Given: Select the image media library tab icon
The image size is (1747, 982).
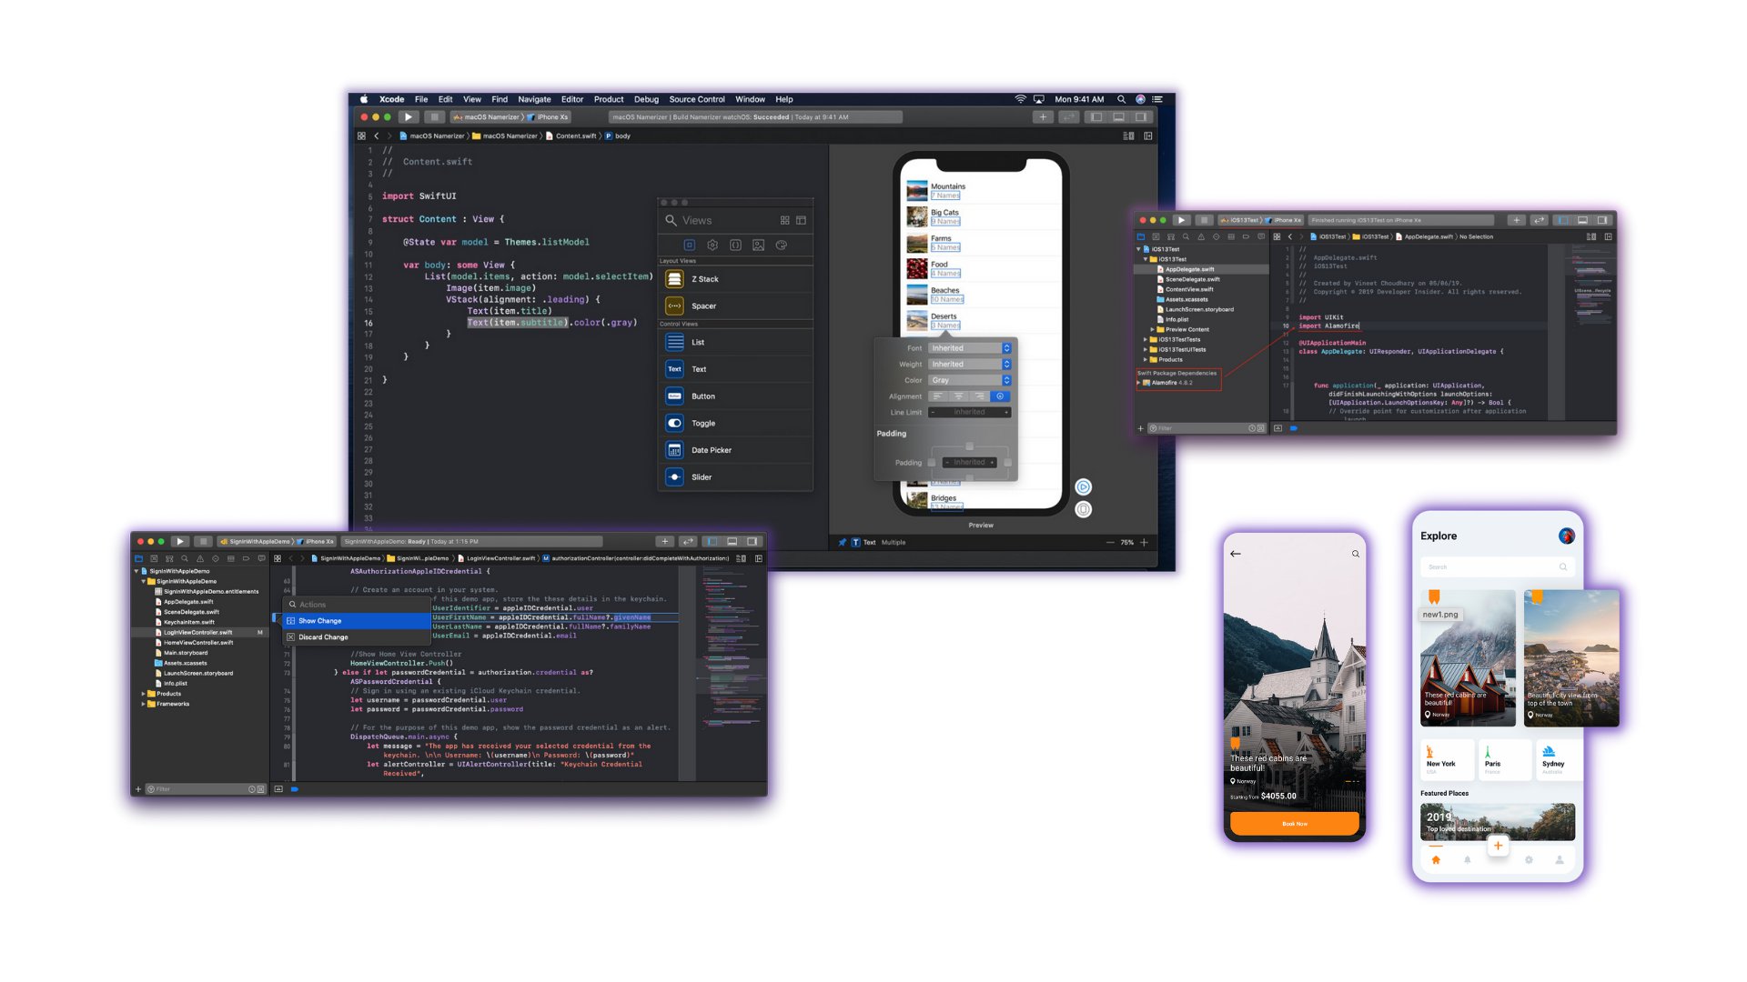Looking at the screenshot, I should click(758, 245).
